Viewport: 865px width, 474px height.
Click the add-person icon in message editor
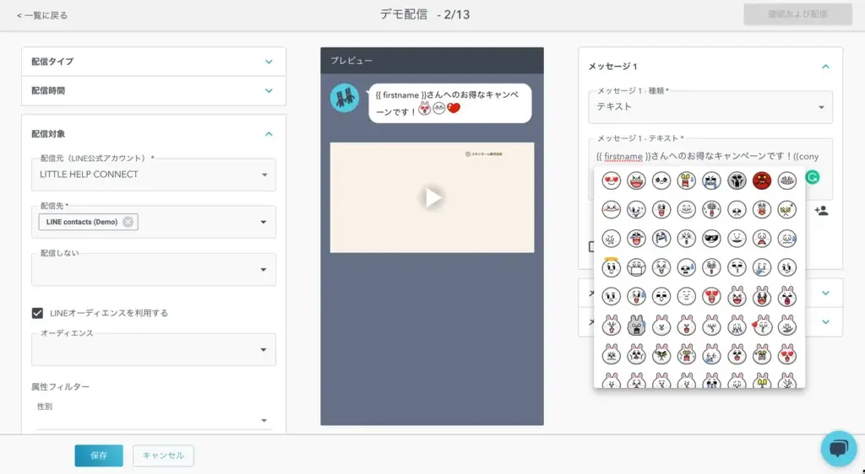820,210
